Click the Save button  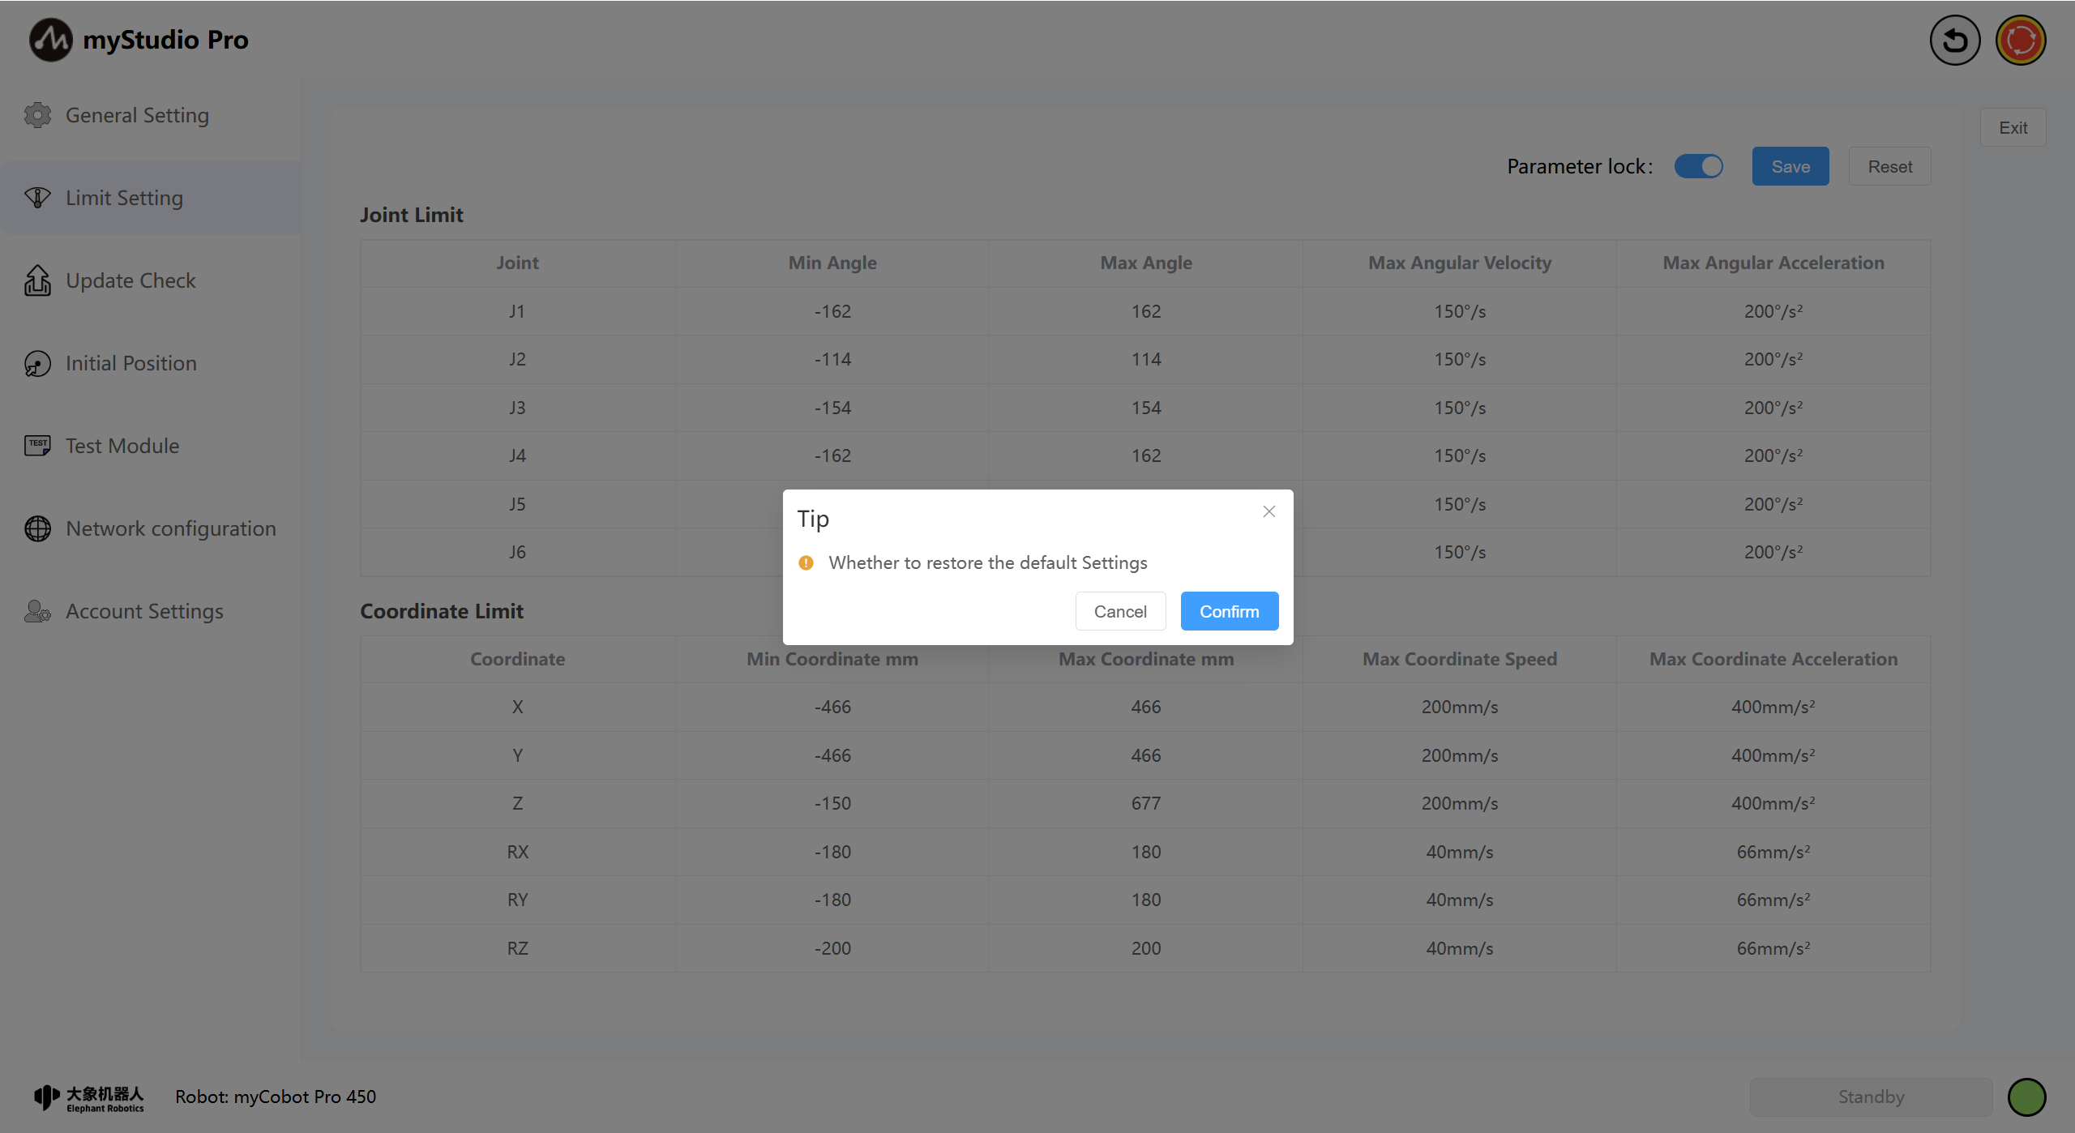pos(1790,166)
